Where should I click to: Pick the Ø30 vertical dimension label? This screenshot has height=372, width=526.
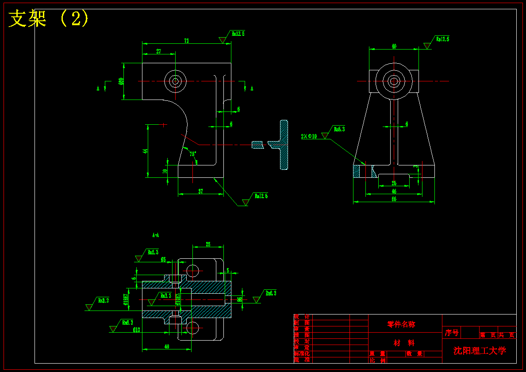click(121, 81)
